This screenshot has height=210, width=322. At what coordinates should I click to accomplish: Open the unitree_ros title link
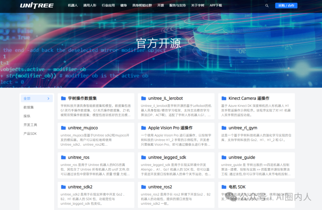click(79, 157)
